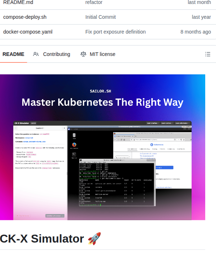Open the README.md file
This screenshot has height=257, width=216.
click(x=18, y=2)
